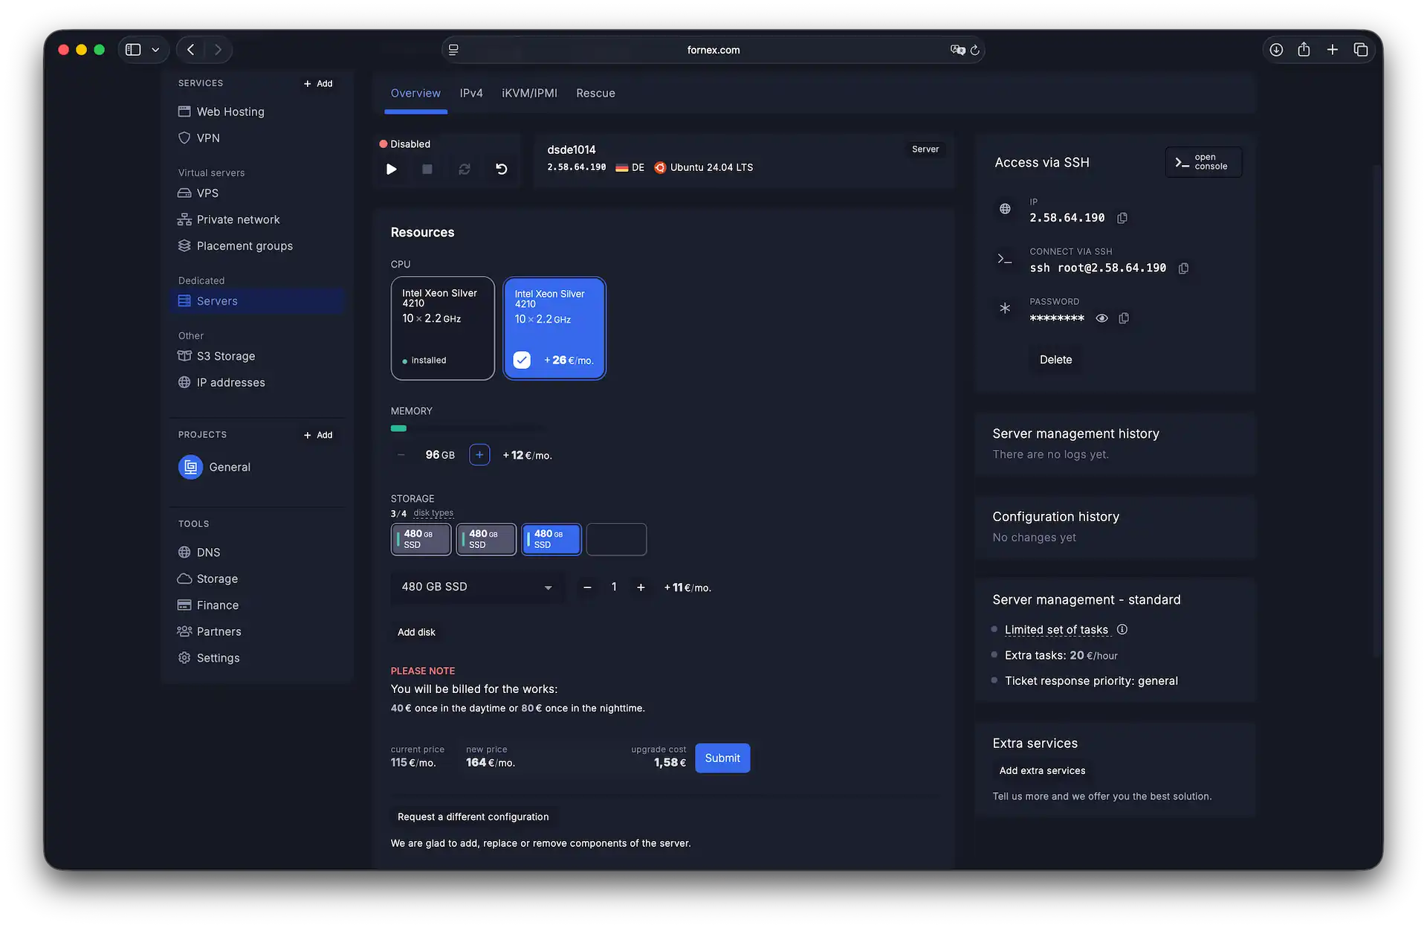Select Servers under Dedicated
The image size is (1427, 928).
pos(257,301)
